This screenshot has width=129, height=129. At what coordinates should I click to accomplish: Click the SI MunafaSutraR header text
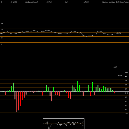[x=32, y=2]
